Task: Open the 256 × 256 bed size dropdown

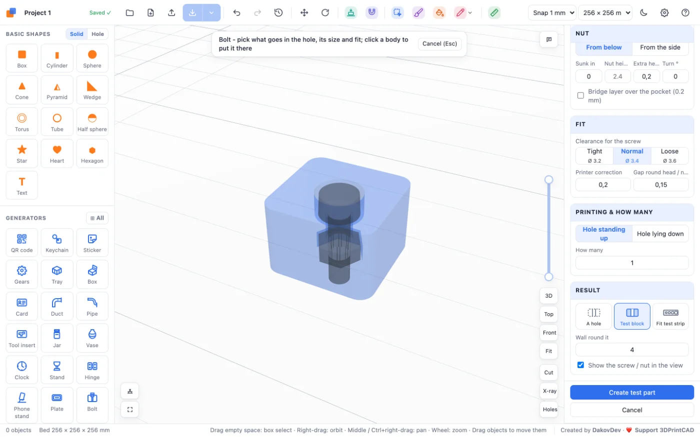Action: click(605, 13)
